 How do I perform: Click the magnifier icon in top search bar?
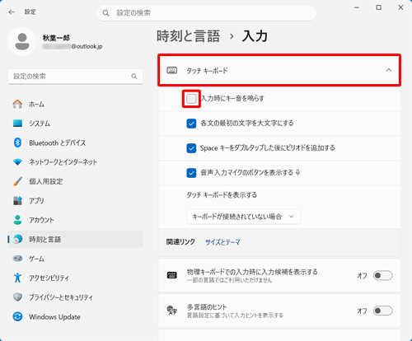tap(105, 13)
